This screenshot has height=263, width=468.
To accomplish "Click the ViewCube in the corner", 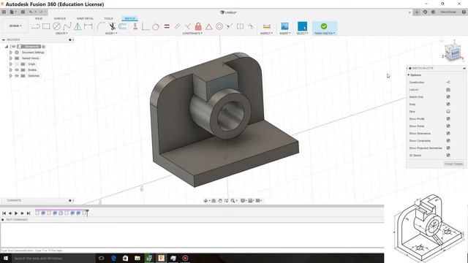I will pyautogui.click(x=453, y=52).
